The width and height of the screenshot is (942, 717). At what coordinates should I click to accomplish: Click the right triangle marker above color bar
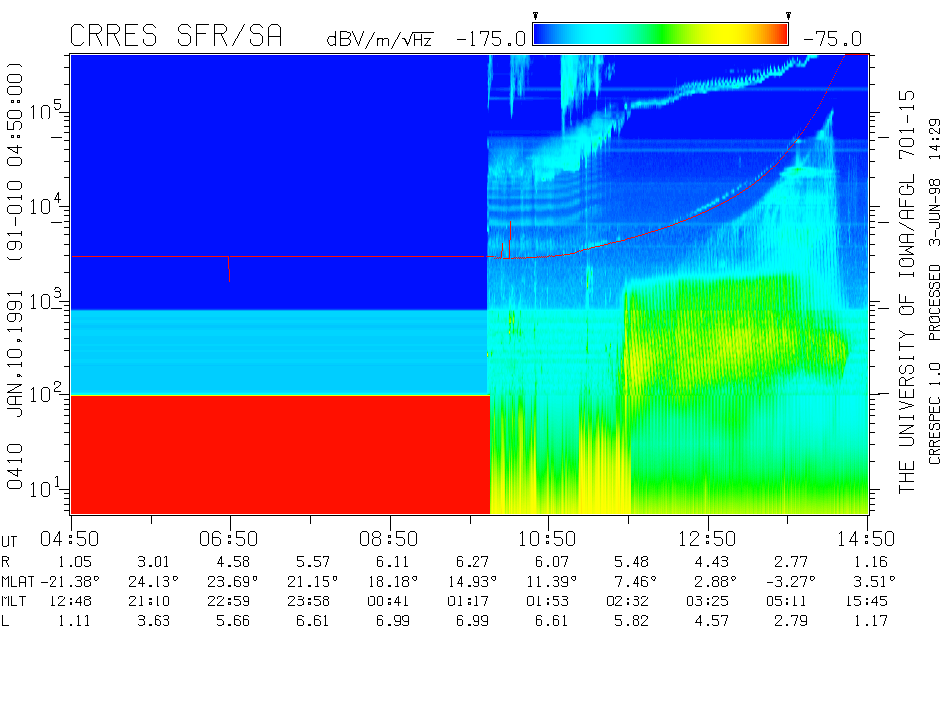point(788,16)
